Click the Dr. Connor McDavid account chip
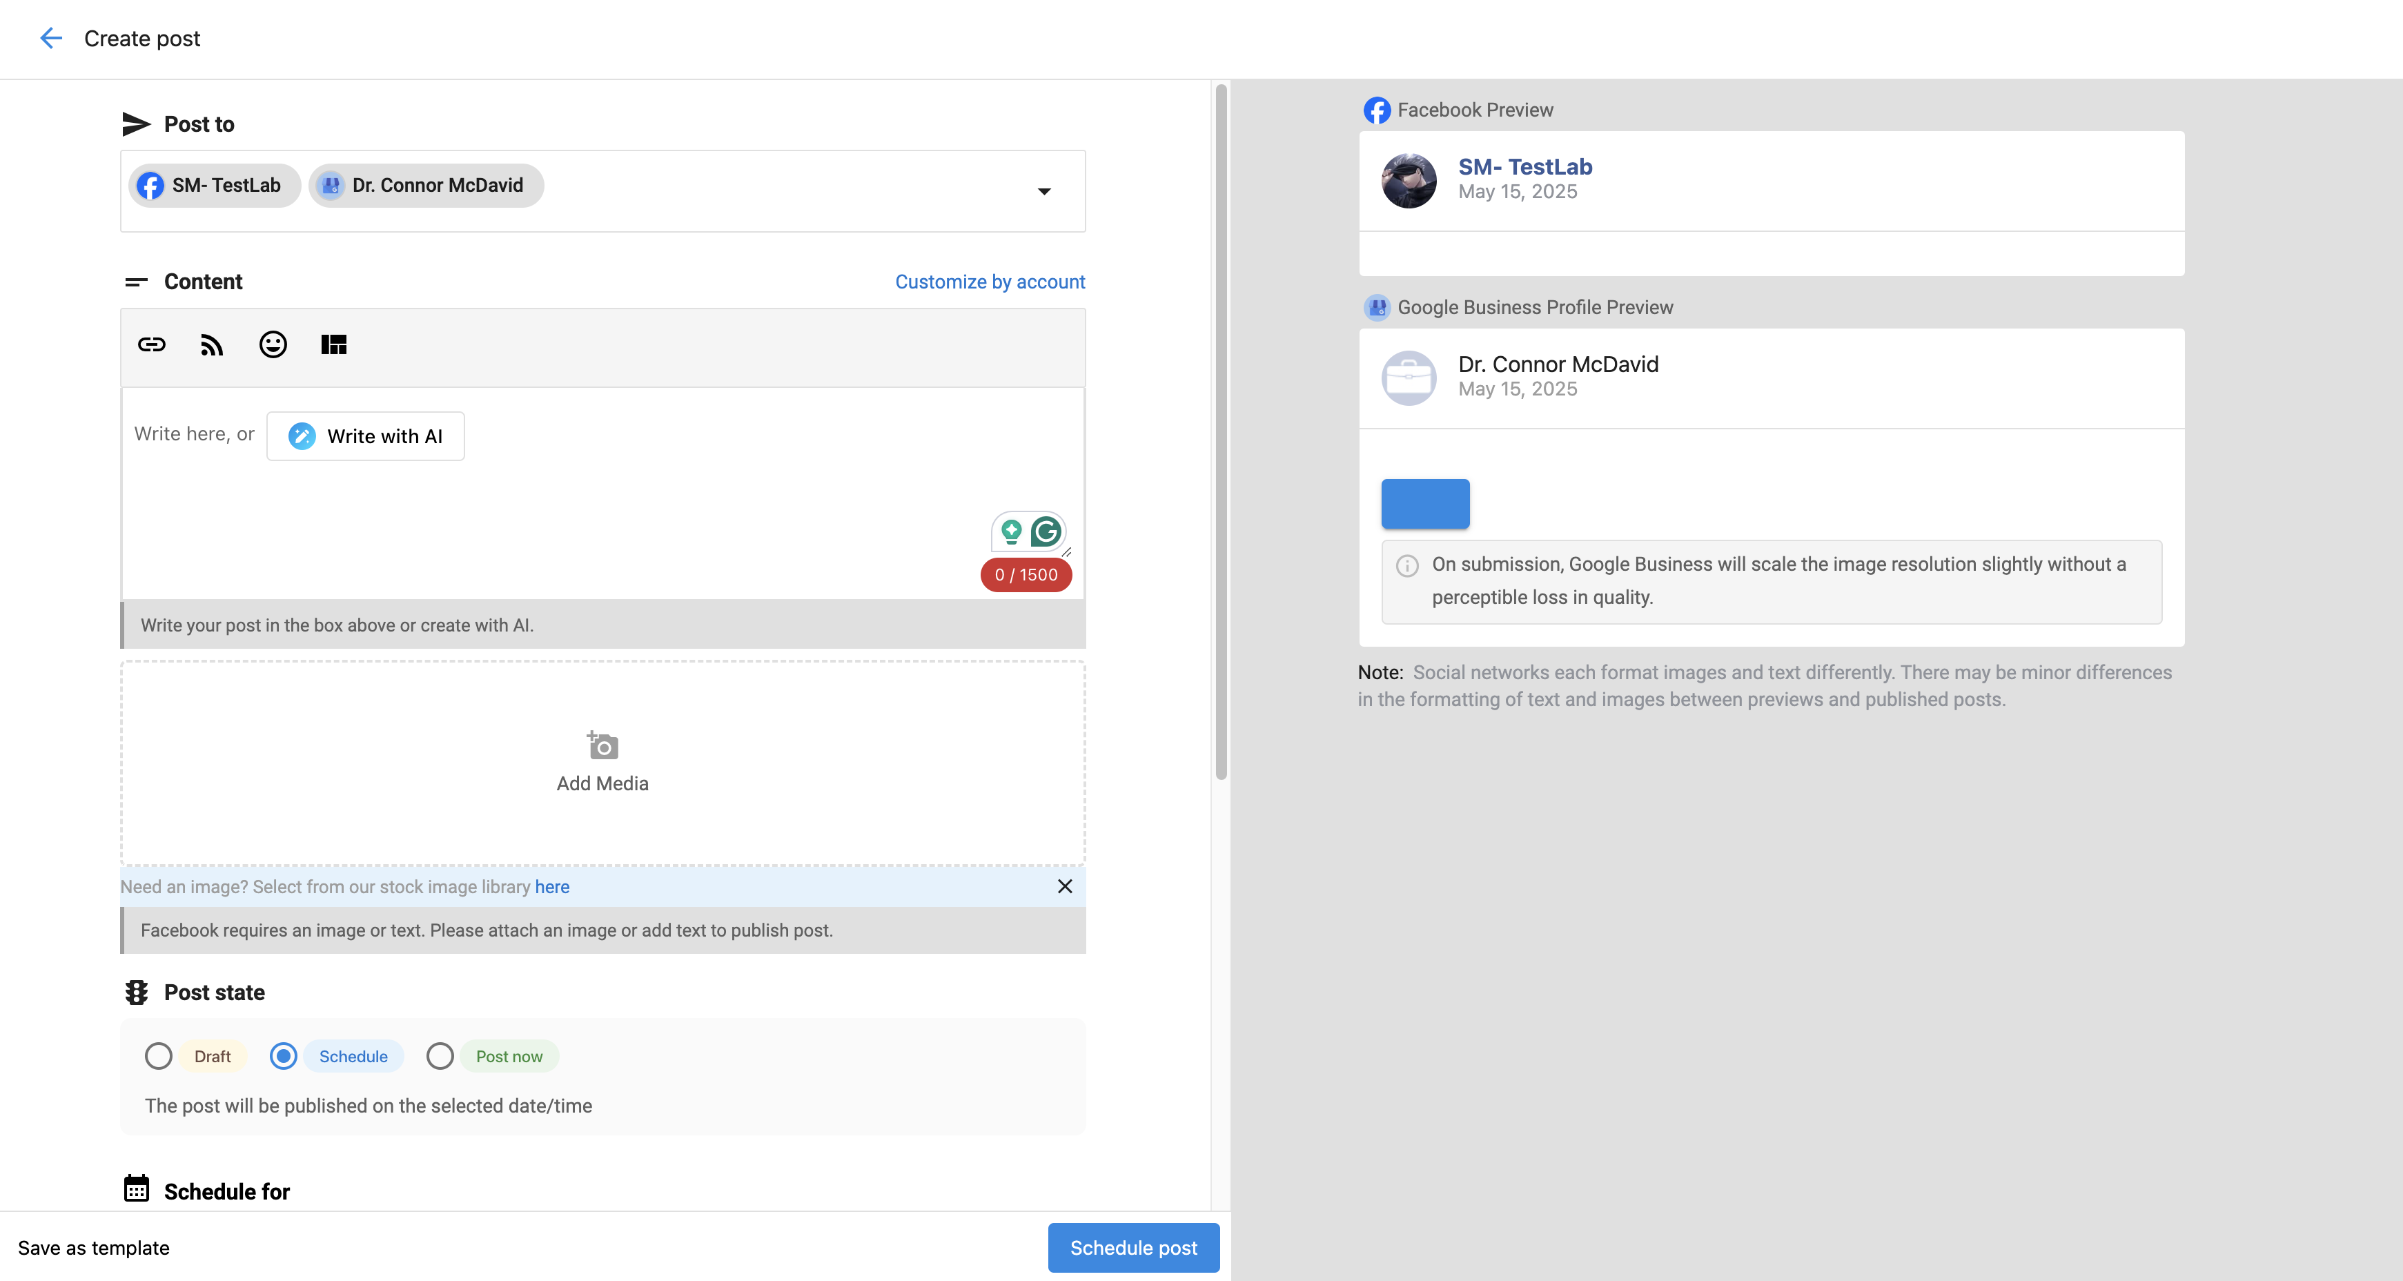 click(425, 186)
